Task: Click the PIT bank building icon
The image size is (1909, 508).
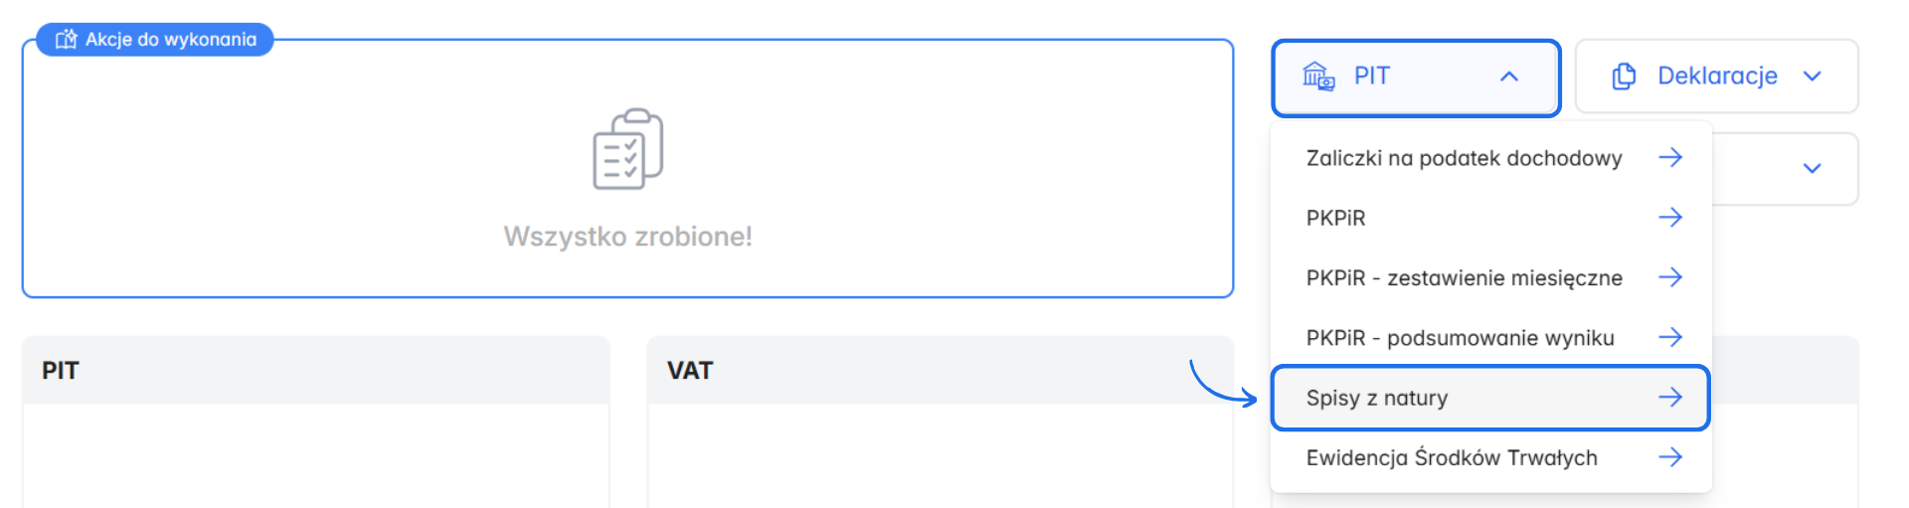Action: coord(1318,77)
